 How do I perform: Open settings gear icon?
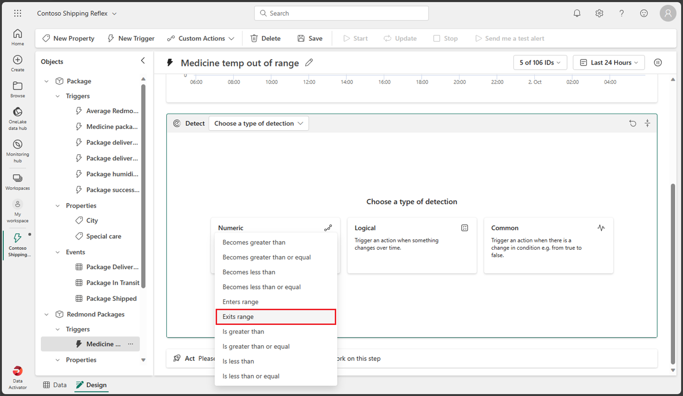click(x=599, y=13)
